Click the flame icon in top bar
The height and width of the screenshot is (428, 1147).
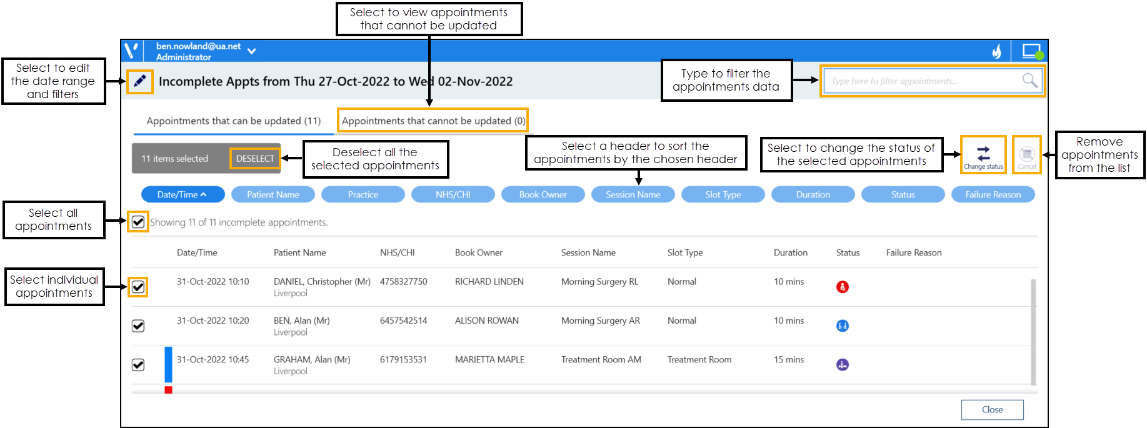tap(996, 51)
